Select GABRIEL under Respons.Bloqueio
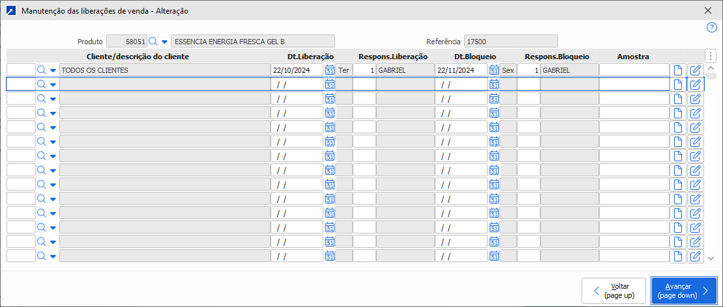Screen dimensions: 723x307 point(569,70)
